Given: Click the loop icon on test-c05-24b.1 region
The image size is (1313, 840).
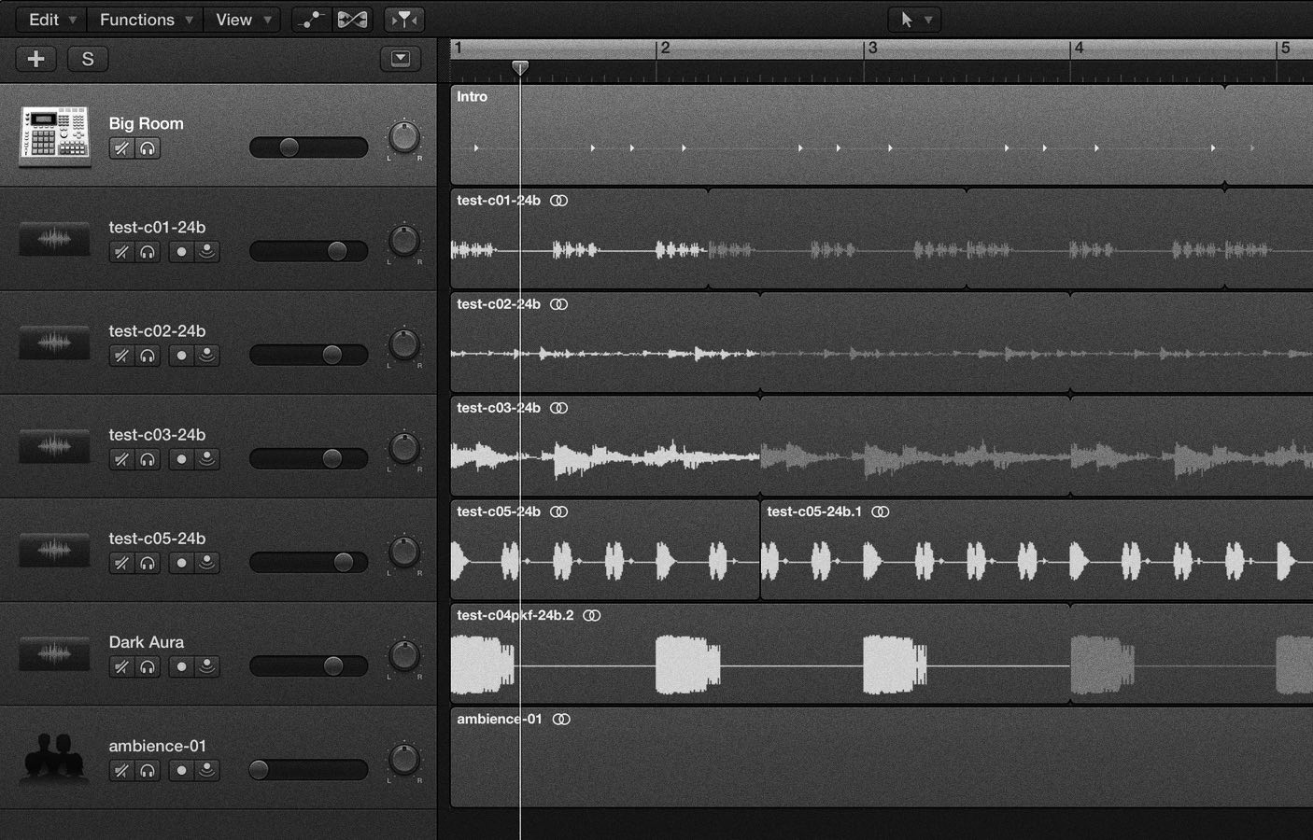Looking at the screenshot, I should pyautogui.click(x=880, y=511).
